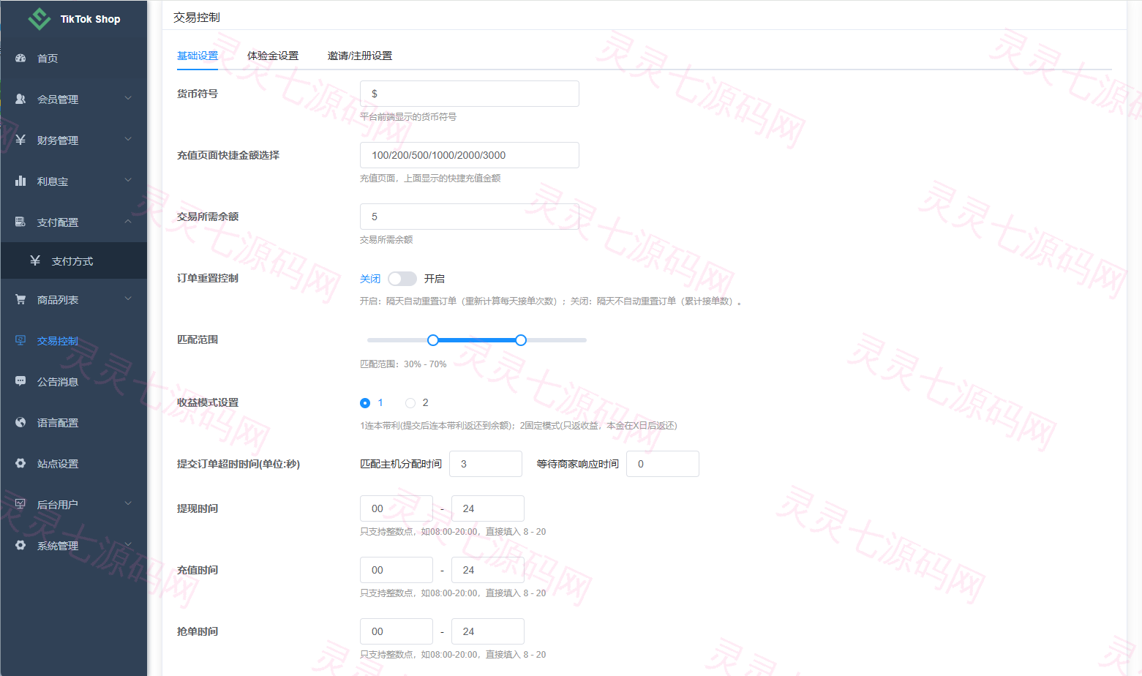Screen dimensions: 1142x676
Task: Switch to the 体验金设置 tab
Action: click(273, 56)
